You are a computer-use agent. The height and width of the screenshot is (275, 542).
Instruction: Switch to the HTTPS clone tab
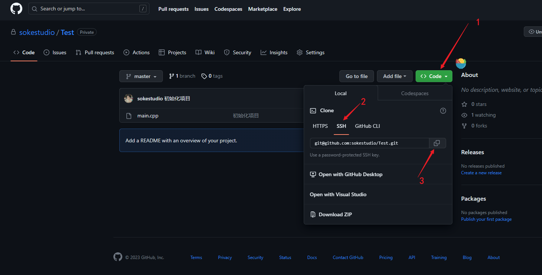(320, 126)
